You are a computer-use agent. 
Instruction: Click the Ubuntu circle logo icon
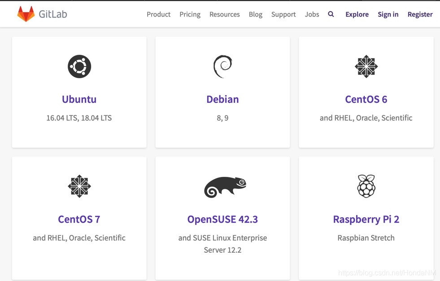coord(79,66)
